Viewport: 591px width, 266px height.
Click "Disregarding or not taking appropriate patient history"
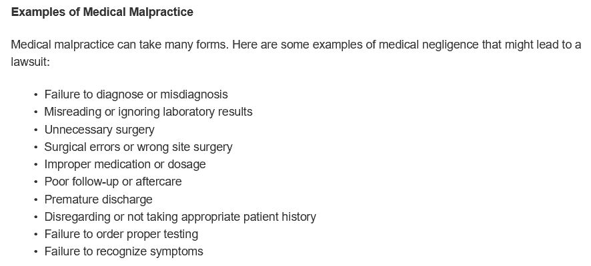(x=179, y=217)
